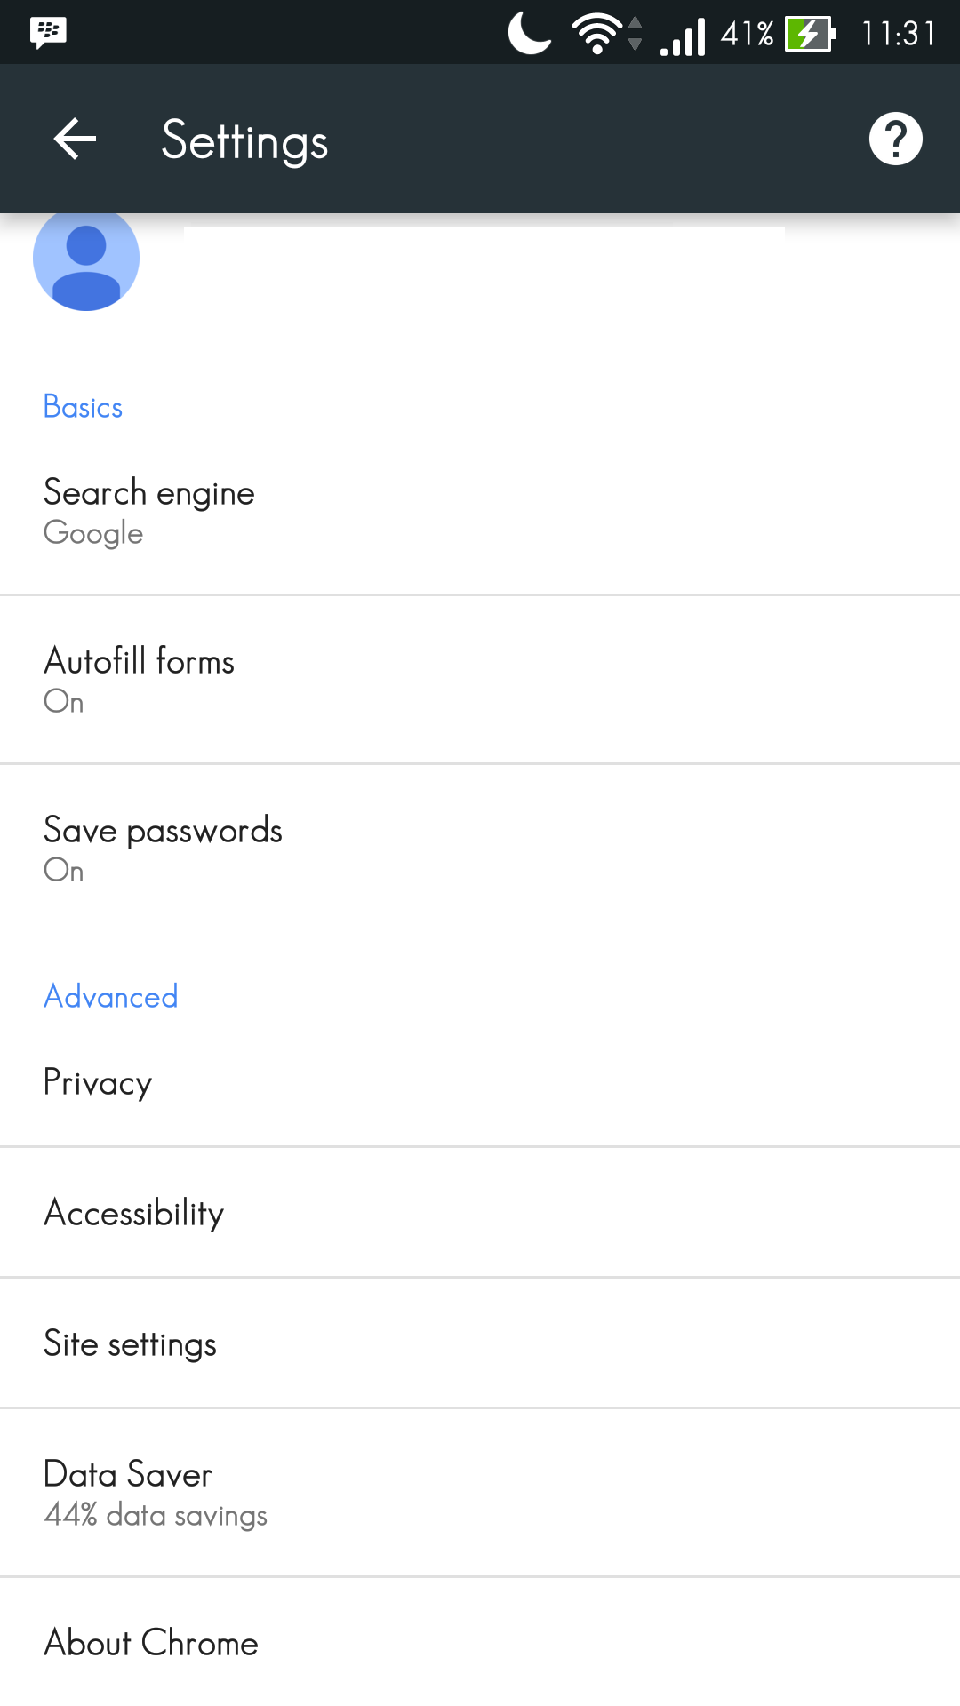Screen dimensions: 960x1706
Task: Open Privacy settings
Action: click(480, 1082)
